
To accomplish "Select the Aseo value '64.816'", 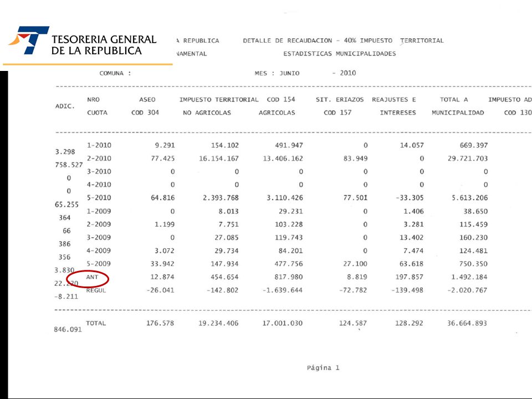I will click(x=163, y=198).
